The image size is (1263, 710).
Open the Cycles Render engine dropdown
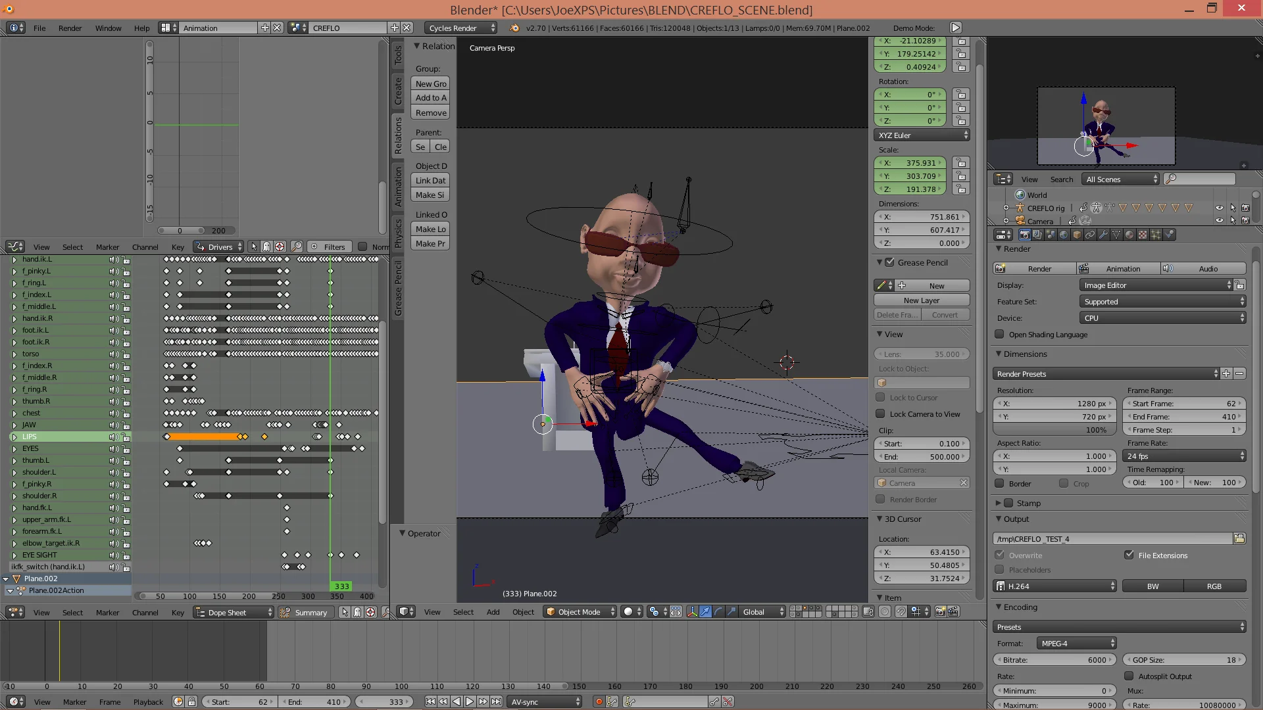point(460,28)
